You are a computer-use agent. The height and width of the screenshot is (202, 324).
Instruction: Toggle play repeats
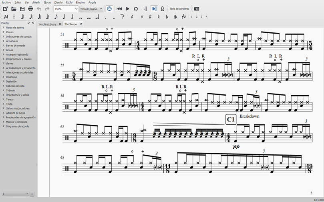pos(145,9)
